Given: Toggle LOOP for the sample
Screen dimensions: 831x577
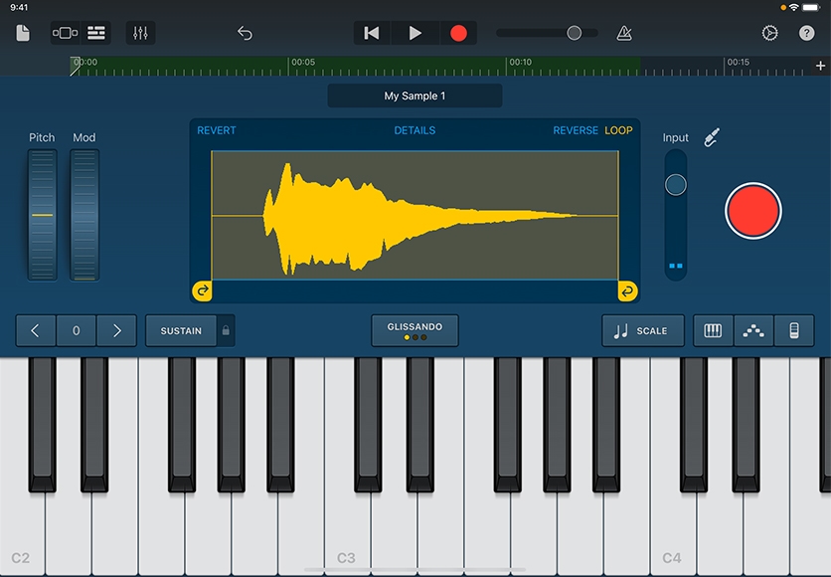Looking at the screenshot, I should 618,130.
